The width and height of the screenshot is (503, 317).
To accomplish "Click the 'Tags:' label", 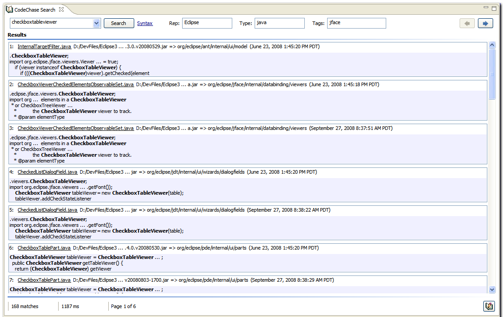I will [x=318, y=23].
